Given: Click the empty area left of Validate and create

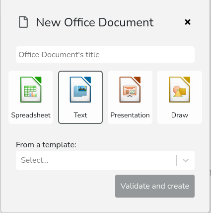Looking at the screenshot, I should pyautogui.click(x=66, y=186).
